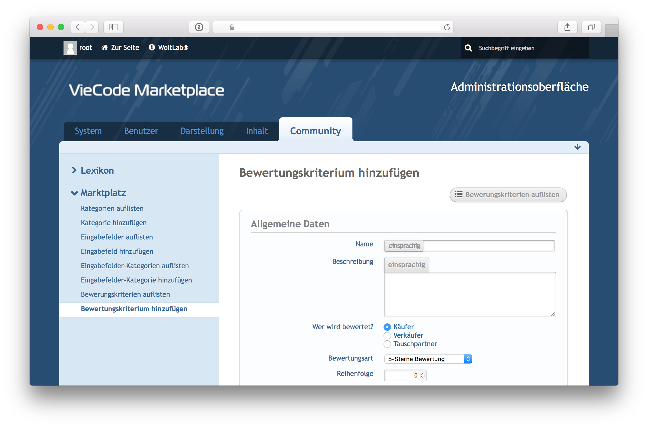This screenshot has width=648, height=428.
Task: Click the down arrow jump-to-bottom icon
Action: tap(577, 147)
